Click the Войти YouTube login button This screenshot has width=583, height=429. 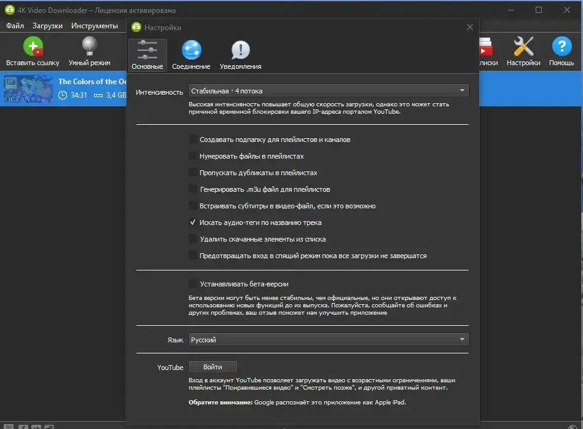(213, 367)
